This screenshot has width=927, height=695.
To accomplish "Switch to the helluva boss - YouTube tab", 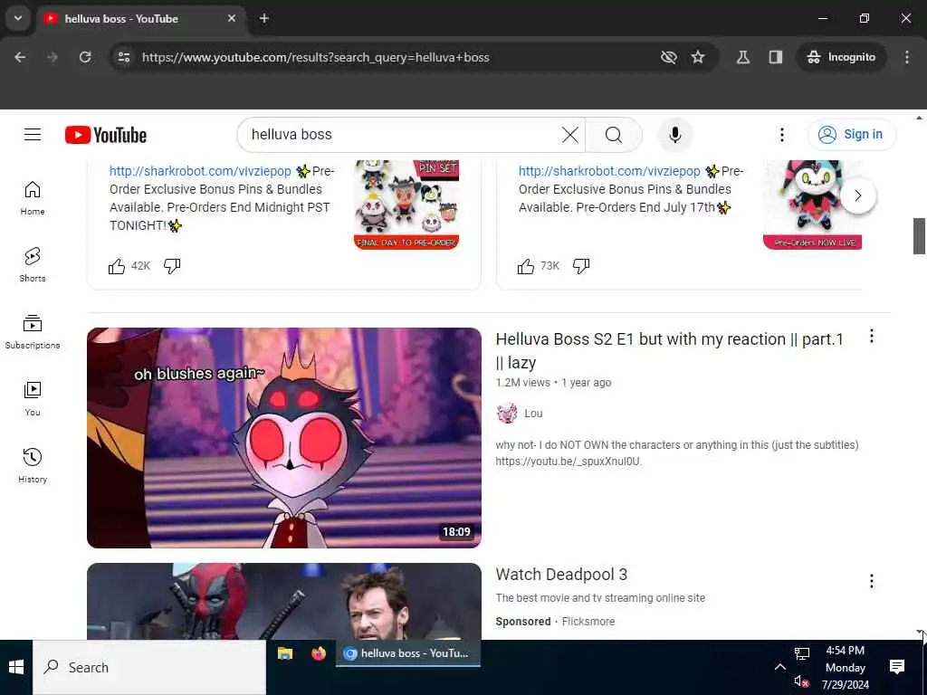I will point(142,19).
